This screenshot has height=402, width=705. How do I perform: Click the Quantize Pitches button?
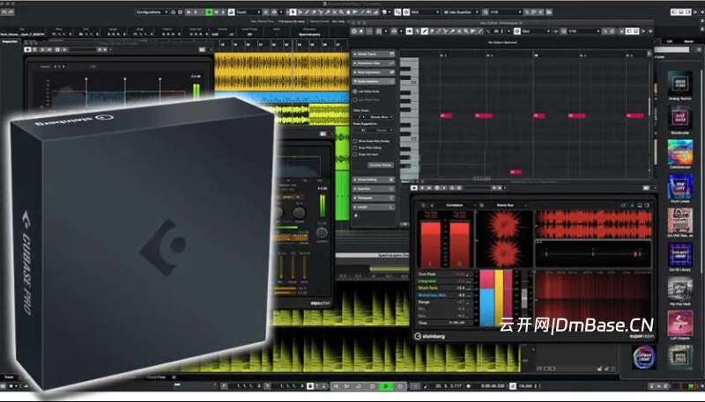[x=381, y=165]
